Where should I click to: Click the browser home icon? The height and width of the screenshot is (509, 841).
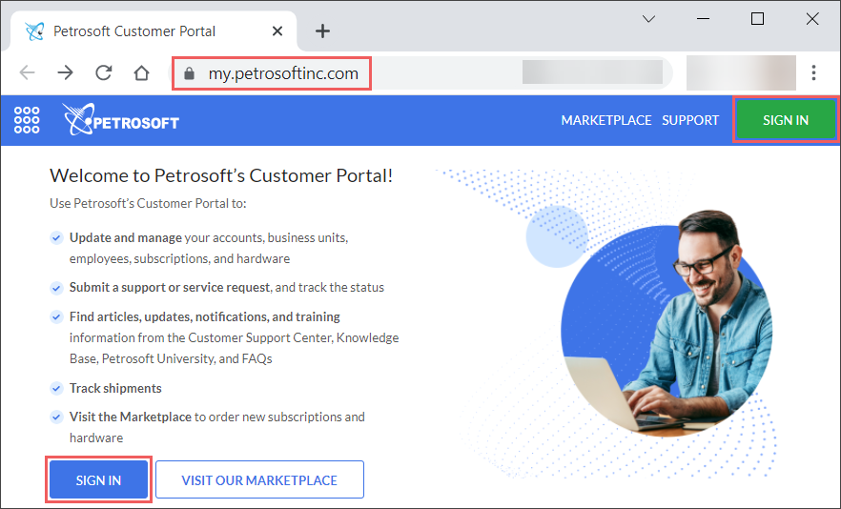click(x=141, y=72)
